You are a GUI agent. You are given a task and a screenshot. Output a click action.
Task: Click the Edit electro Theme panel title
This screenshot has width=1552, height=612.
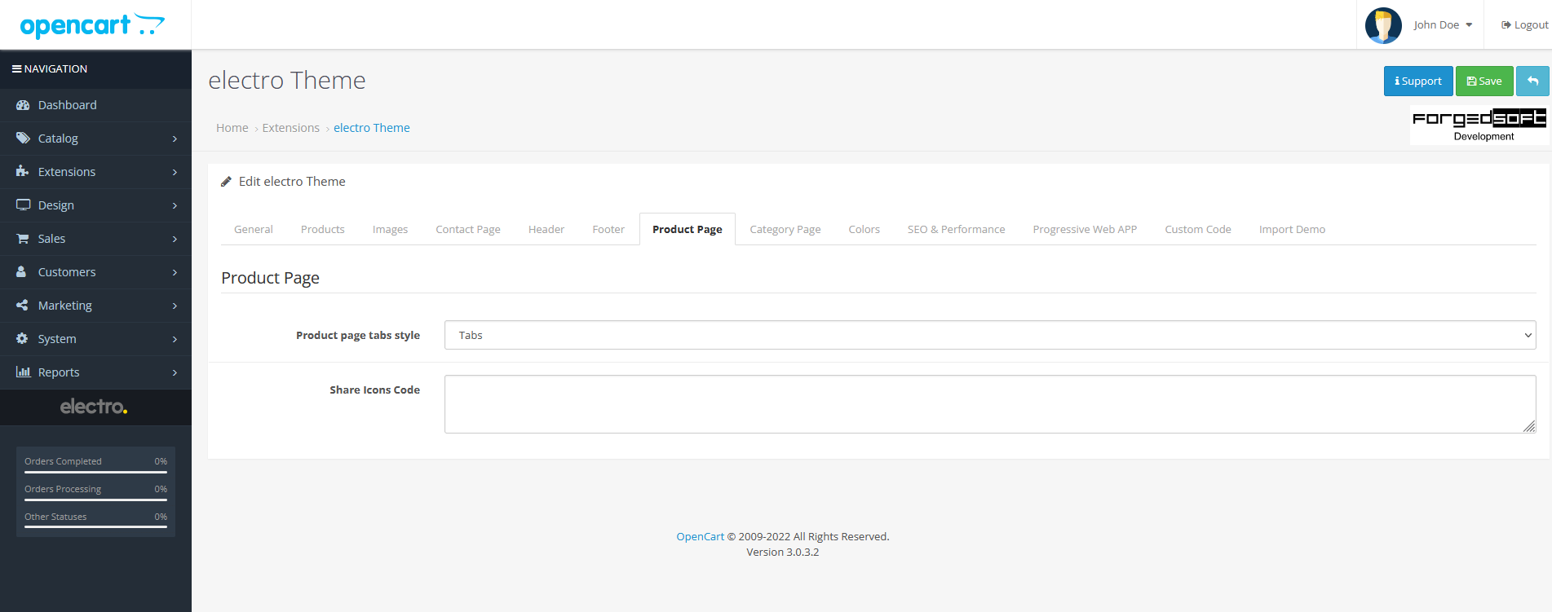click(292, 182)
